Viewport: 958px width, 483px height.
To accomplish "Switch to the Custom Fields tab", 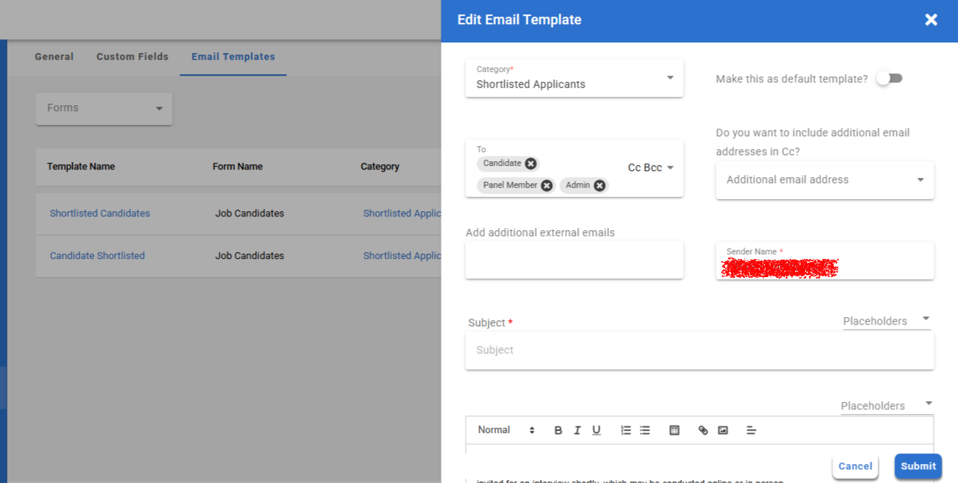I will [133, 57].
